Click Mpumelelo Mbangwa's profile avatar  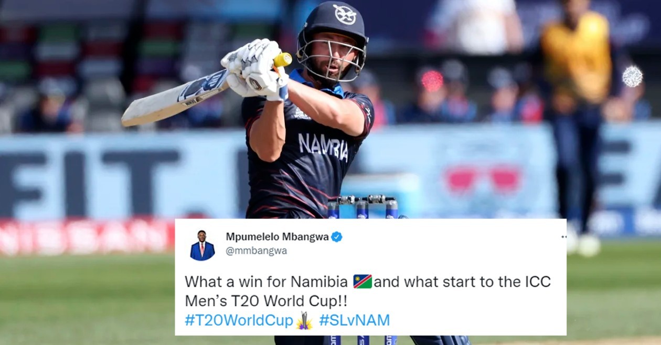[202, 245]
